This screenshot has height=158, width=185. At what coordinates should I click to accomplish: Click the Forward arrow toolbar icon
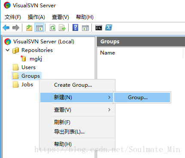point(16,27)
